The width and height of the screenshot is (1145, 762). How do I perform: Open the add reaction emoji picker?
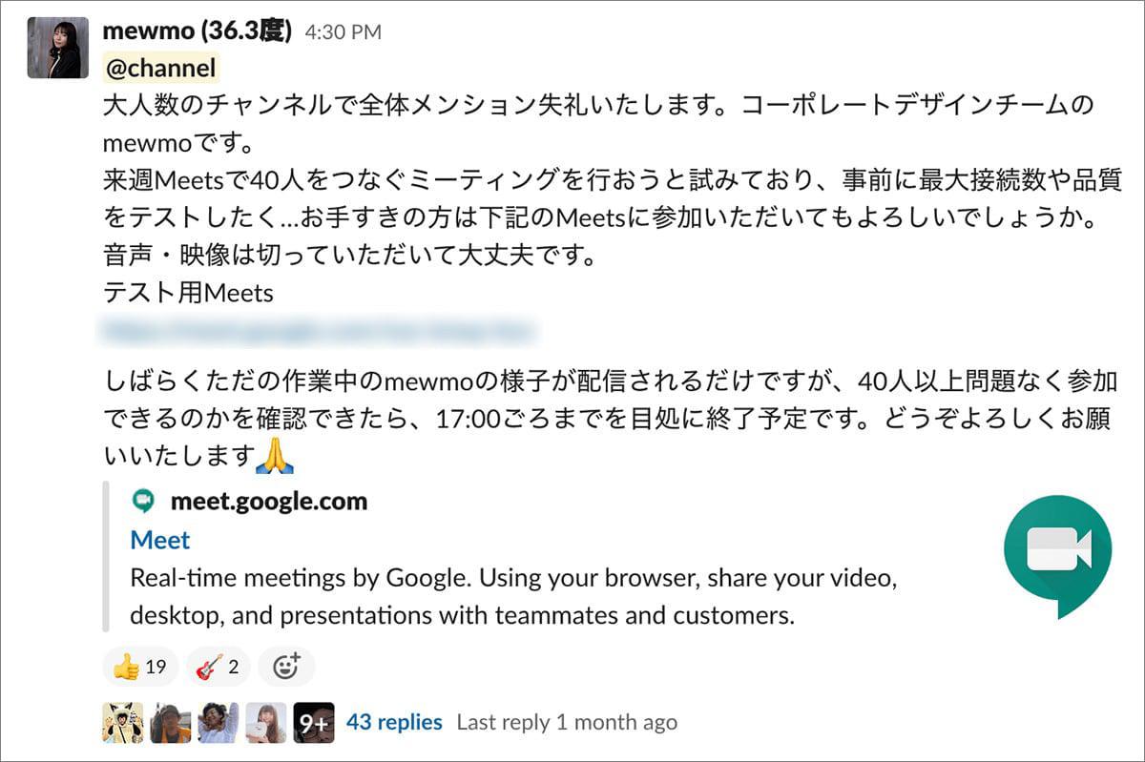click(285, 667)
